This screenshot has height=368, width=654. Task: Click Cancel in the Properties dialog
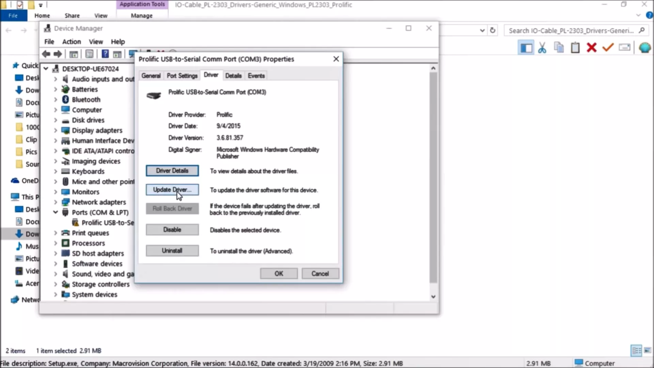pyautogui.click(x=320, y=274)
